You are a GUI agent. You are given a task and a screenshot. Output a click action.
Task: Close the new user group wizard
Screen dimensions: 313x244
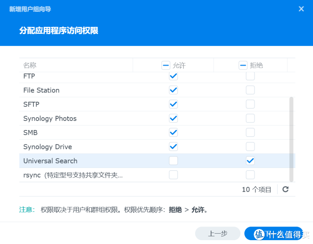pos(301,9)
